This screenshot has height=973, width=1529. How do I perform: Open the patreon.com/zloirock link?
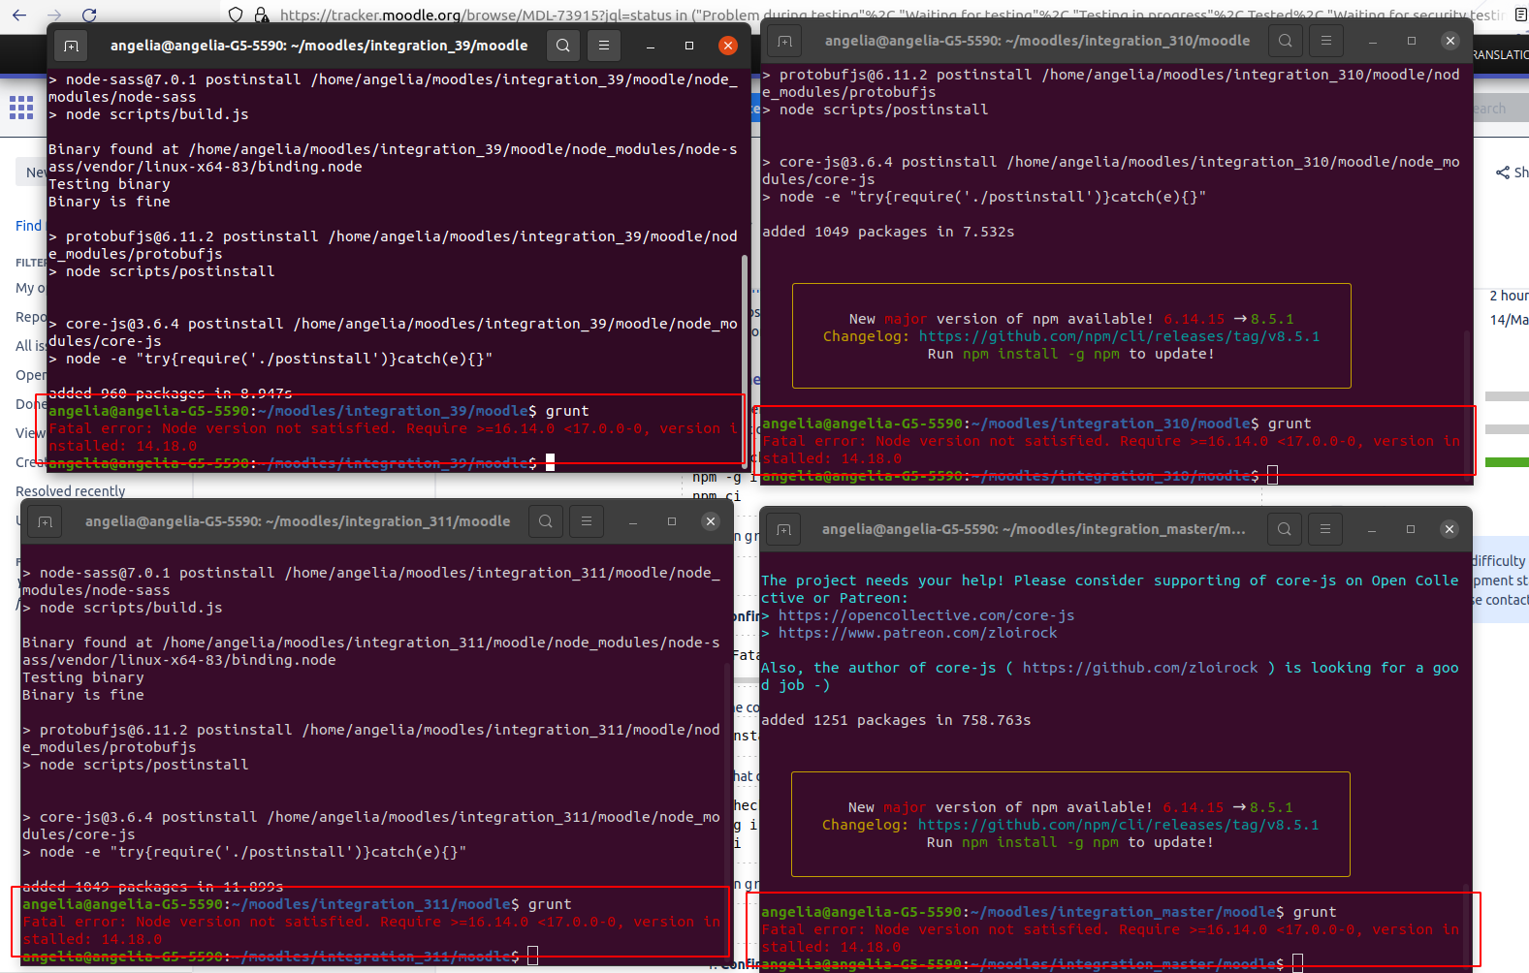(917, 633)
